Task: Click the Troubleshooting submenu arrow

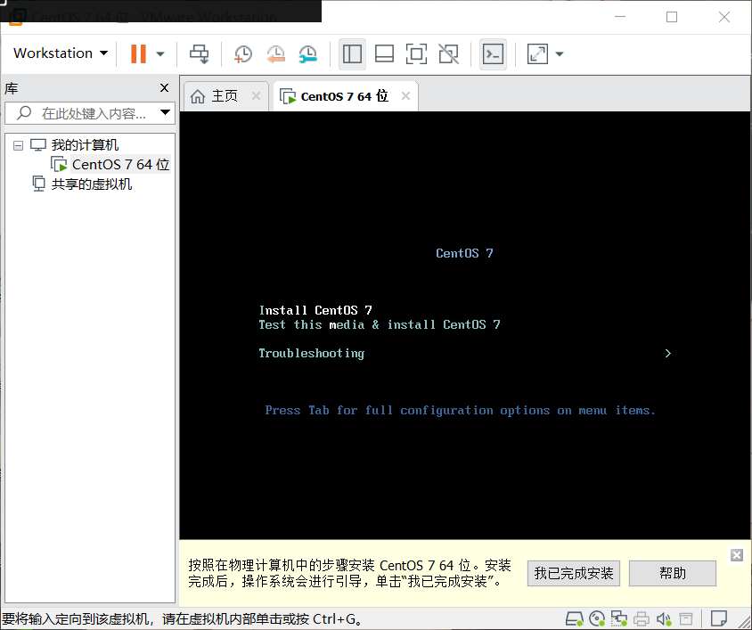Action: [668, 354]
